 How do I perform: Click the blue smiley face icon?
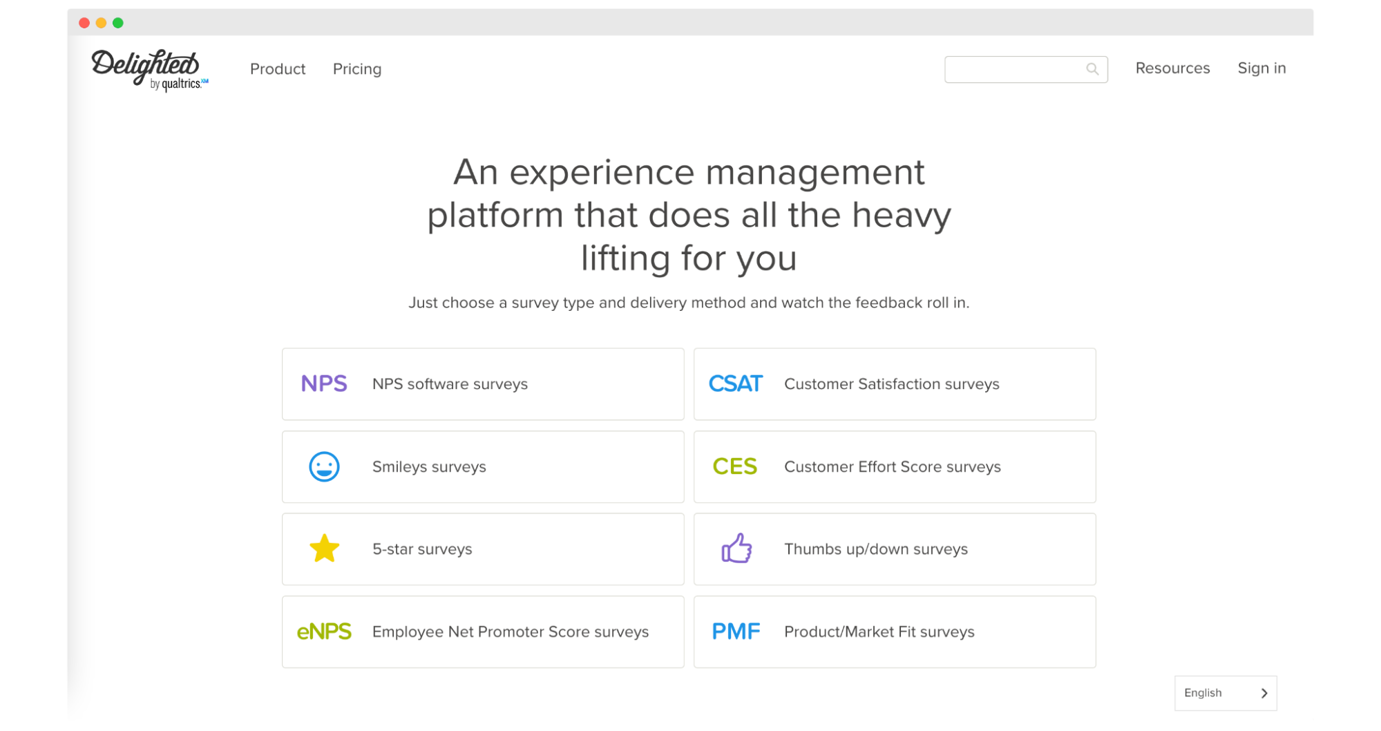(324, 466)
